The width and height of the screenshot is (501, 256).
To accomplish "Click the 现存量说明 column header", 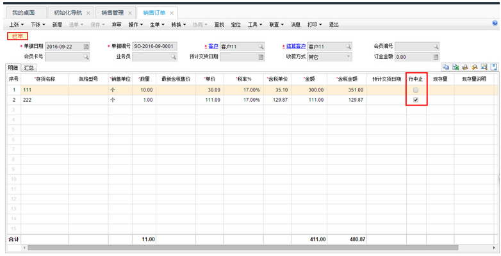I will pyautogui.click(x=474, y=79).
